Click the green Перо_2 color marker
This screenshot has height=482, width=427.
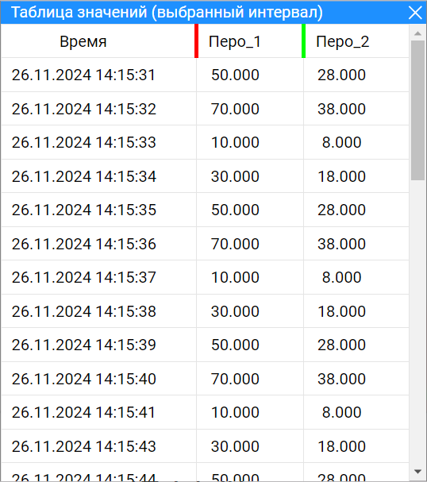303,40
